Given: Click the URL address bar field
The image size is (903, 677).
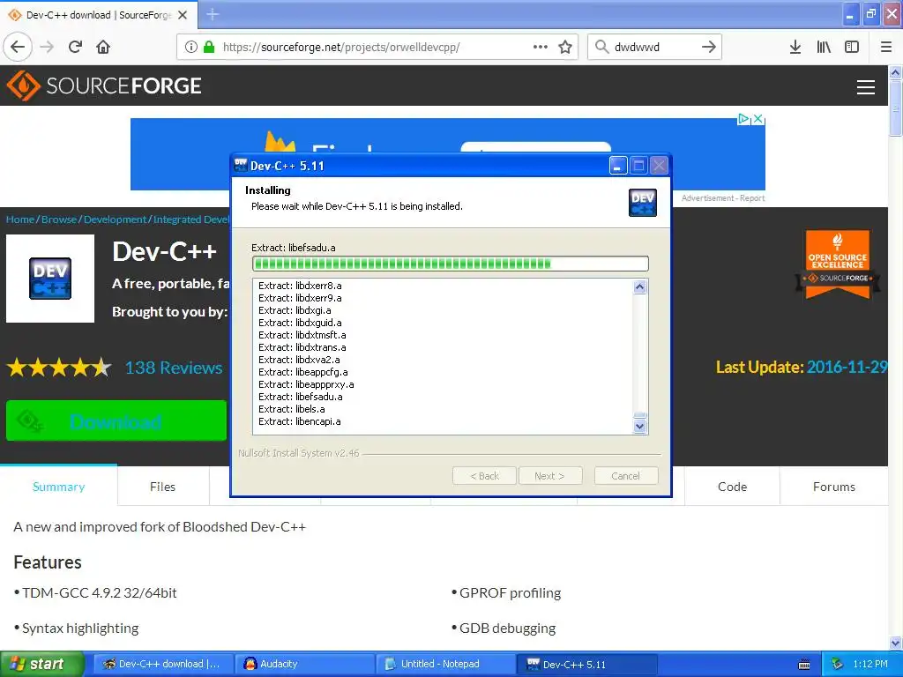Looking at the screenshot, I should pyautogui.click(x=377, y=47).
